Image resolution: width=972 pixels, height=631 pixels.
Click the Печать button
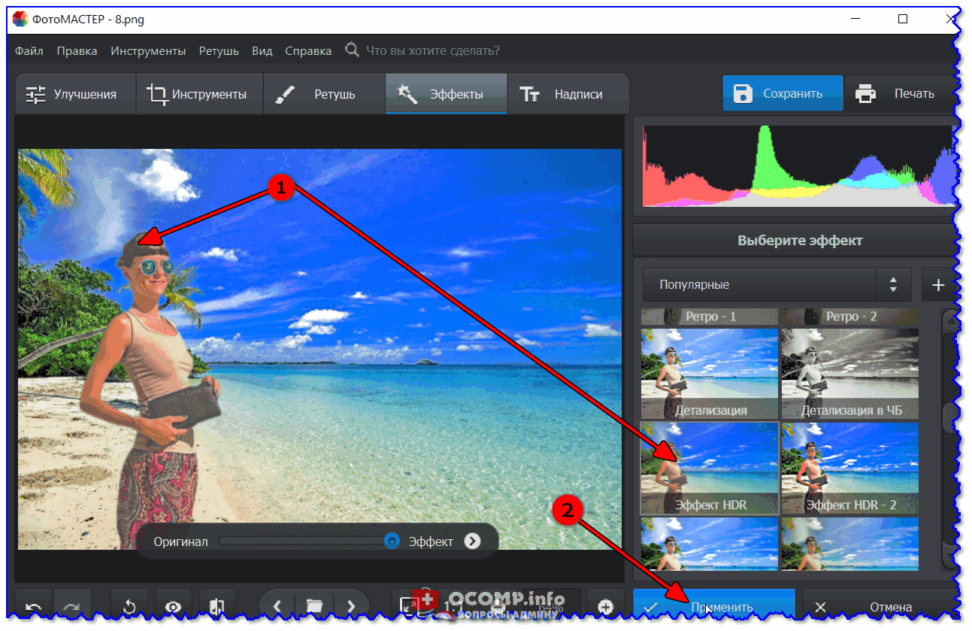click(x=902, y=94)
